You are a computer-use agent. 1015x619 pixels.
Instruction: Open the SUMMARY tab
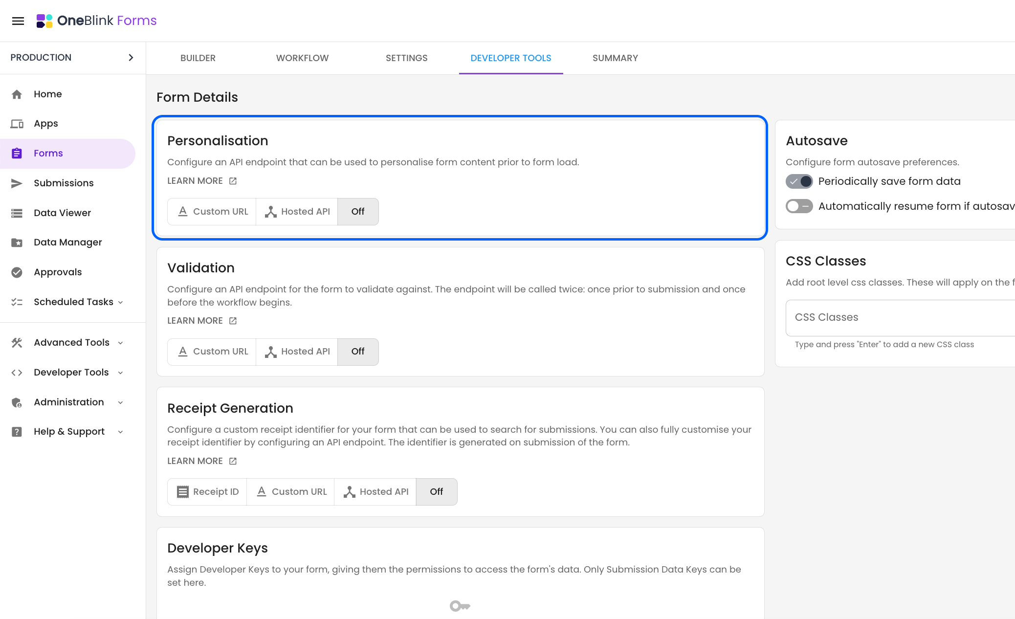(615, 58)
